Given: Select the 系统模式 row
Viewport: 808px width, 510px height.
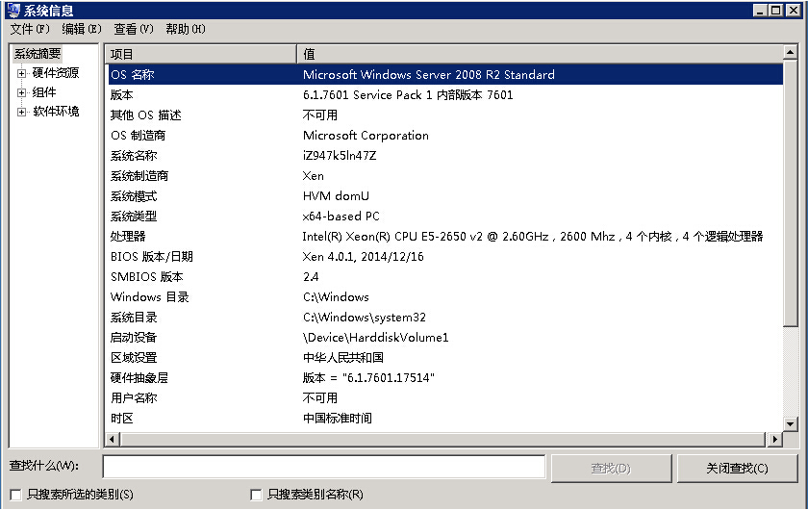Looking at the screenshot, I should (x=445, y=196).
